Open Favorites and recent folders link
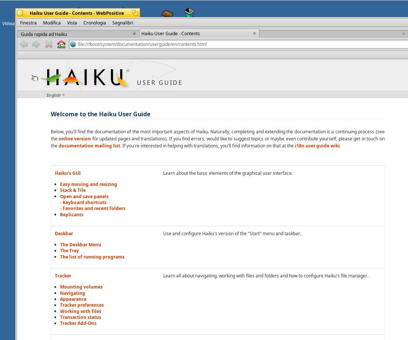Screen dimensions: 408x340 point(94,208)
